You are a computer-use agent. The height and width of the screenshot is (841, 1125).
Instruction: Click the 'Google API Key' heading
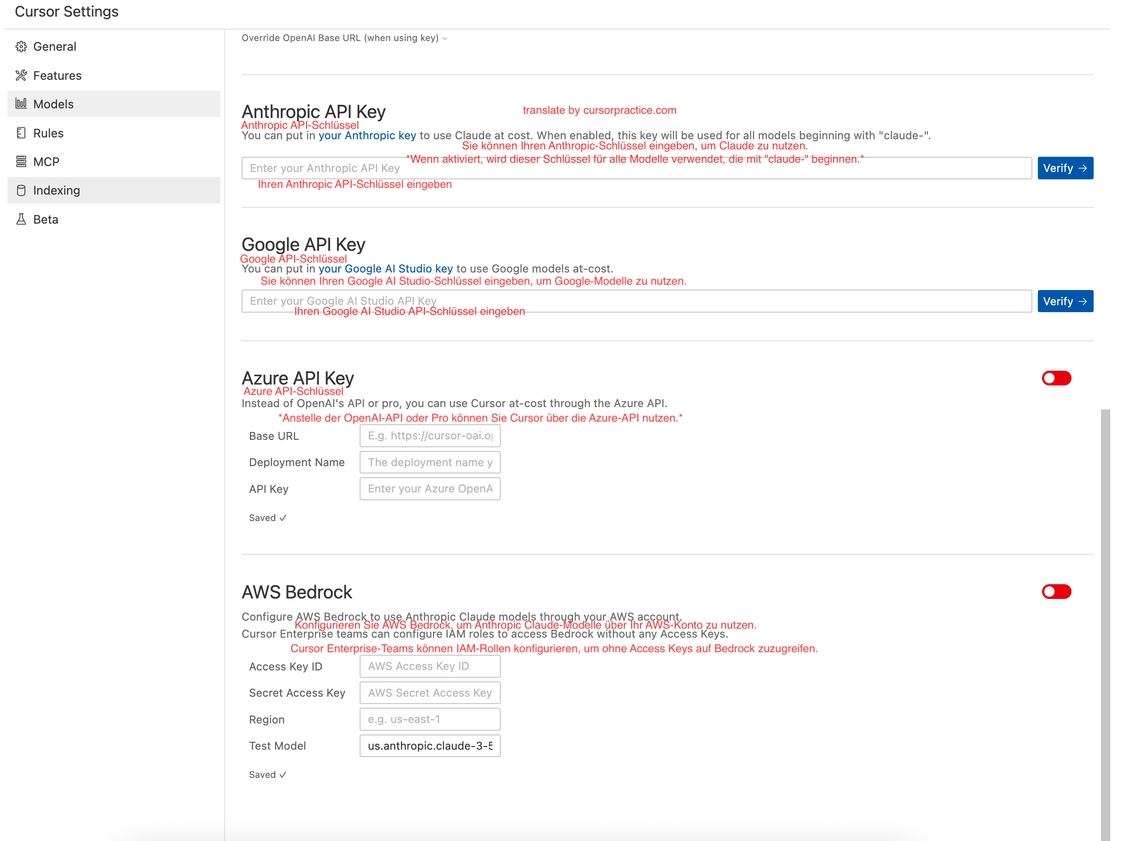[303, 244]
